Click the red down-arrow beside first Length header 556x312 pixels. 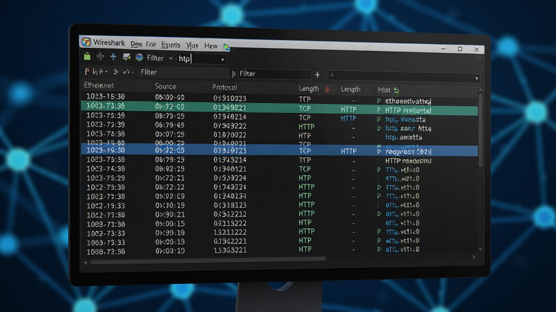(x=327, y=89)
